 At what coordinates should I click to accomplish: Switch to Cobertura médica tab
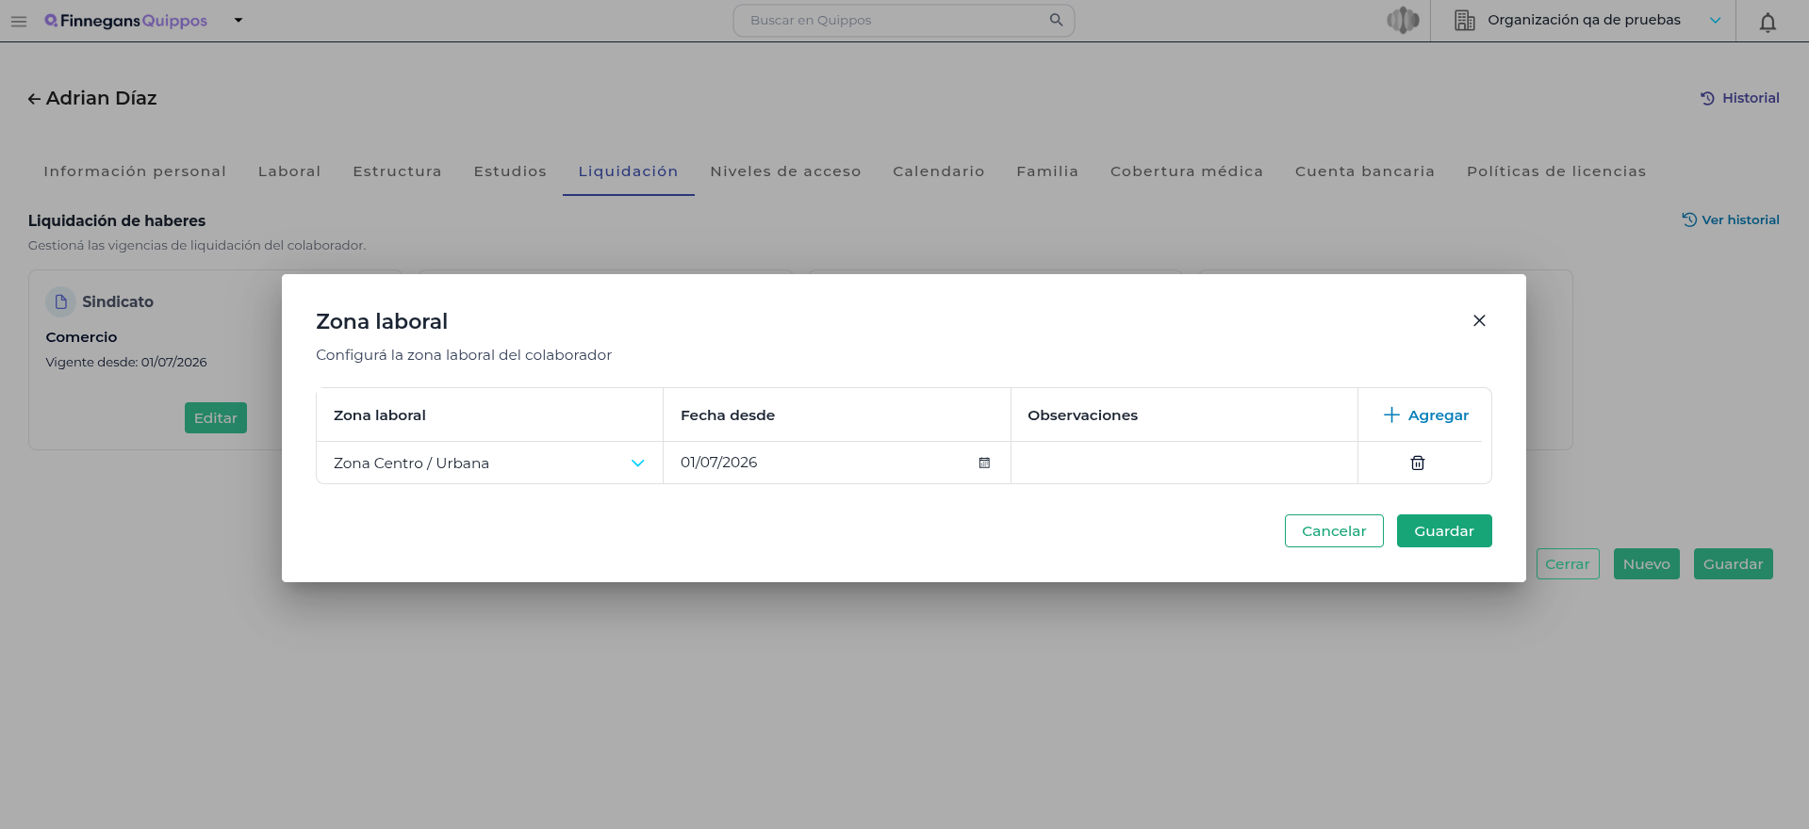tap(1187, 171)
